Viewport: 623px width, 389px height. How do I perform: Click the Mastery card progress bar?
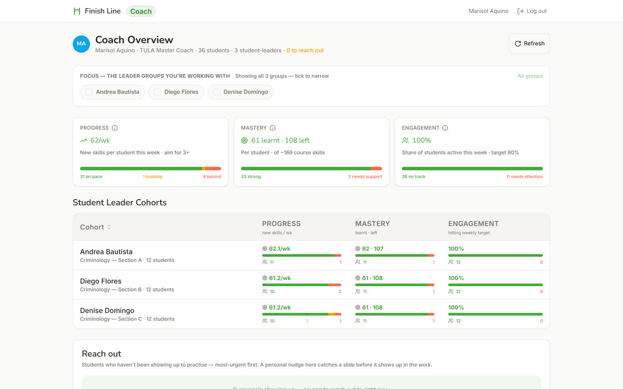(x=311, y=169)
